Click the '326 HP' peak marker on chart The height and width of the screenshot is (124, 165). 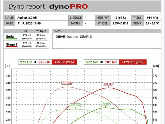point(108,84)
